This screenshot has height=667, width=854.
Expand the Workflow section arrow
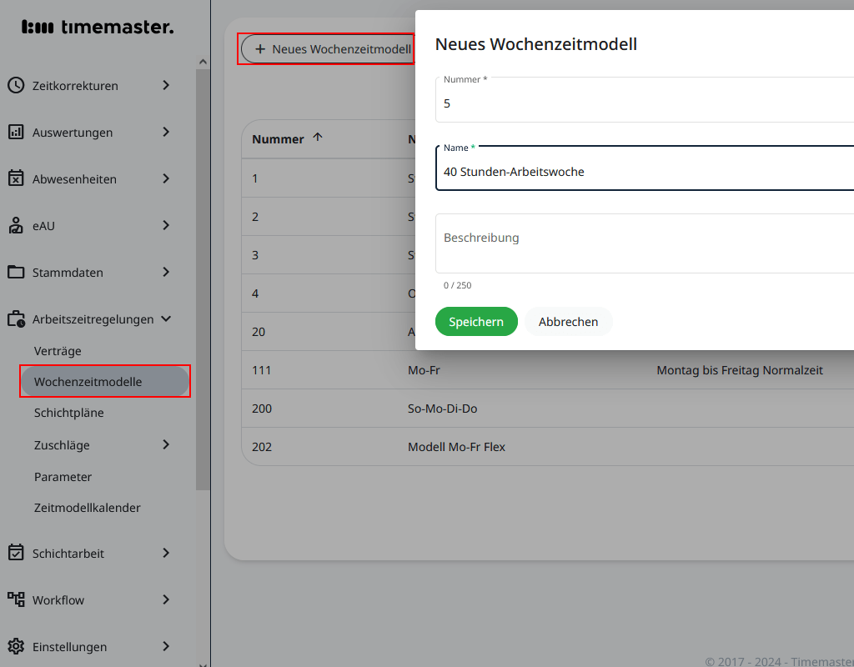166,599
